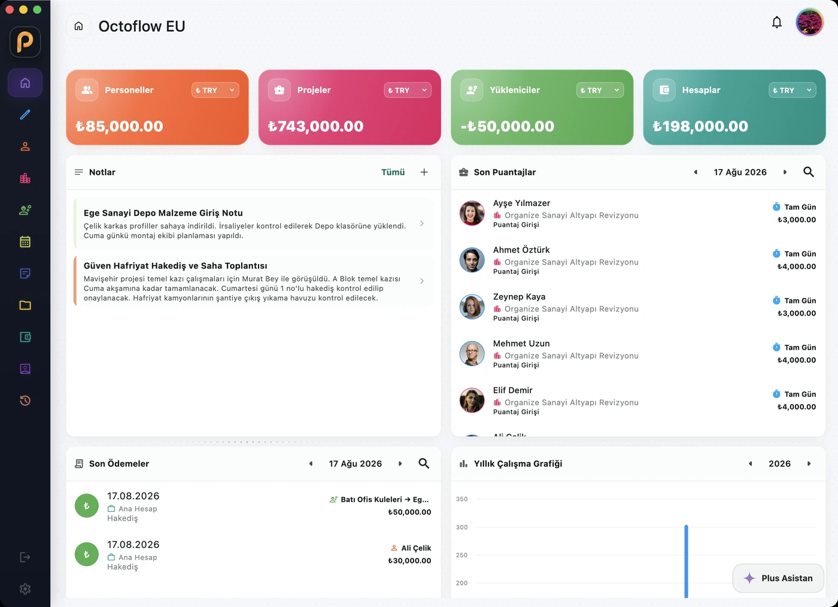Expand the Ege Sanayi Depo note
Viewport: 838px width, 607px height.
click(x=253, y=223)
